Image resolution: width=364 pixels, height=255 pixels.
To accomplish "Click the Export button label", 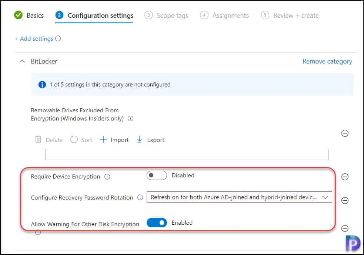I will (156, 140).
